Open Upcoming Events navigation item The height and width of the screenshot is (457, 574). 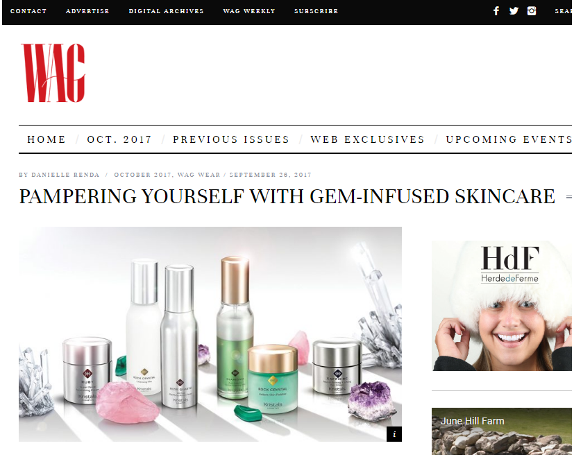[x=509, y=139]
